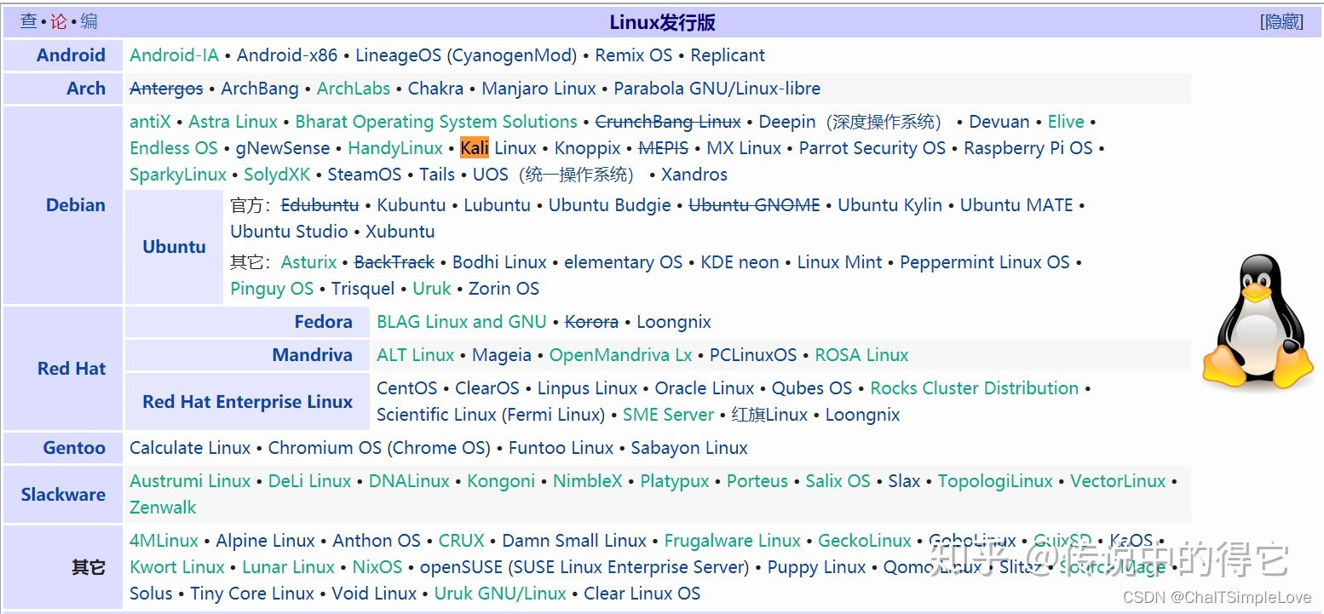Open the Android-IA link
The image size is (1324, 614).
(174, 55)
